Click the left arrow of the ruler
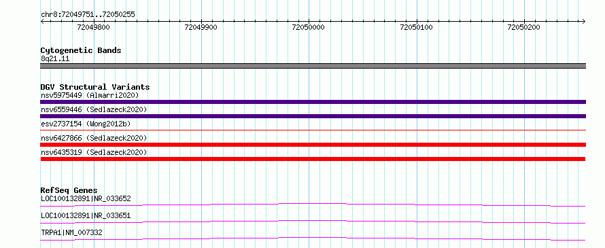The image size is (605, 248). click(x=42, y=22)
